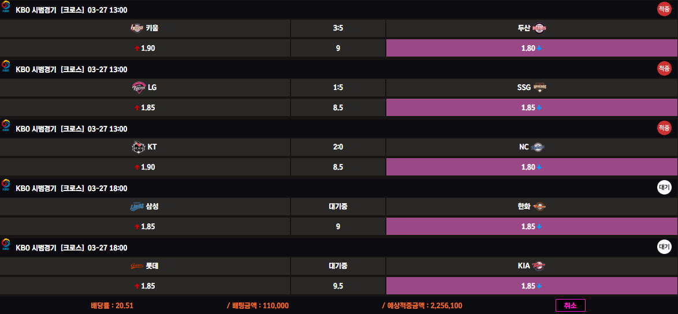
Task: Click the NC Dinos team logo
Action: (x=538, y=147)
